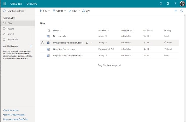
Task: Open the user profile picture menu
Action: (x=183, y=4)
